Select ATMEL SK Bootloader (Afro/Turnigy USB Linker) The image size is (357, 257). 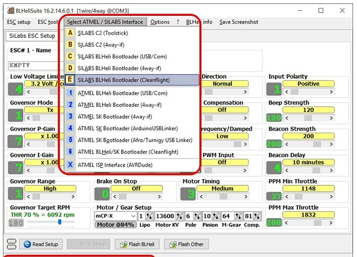coord(131,140)
